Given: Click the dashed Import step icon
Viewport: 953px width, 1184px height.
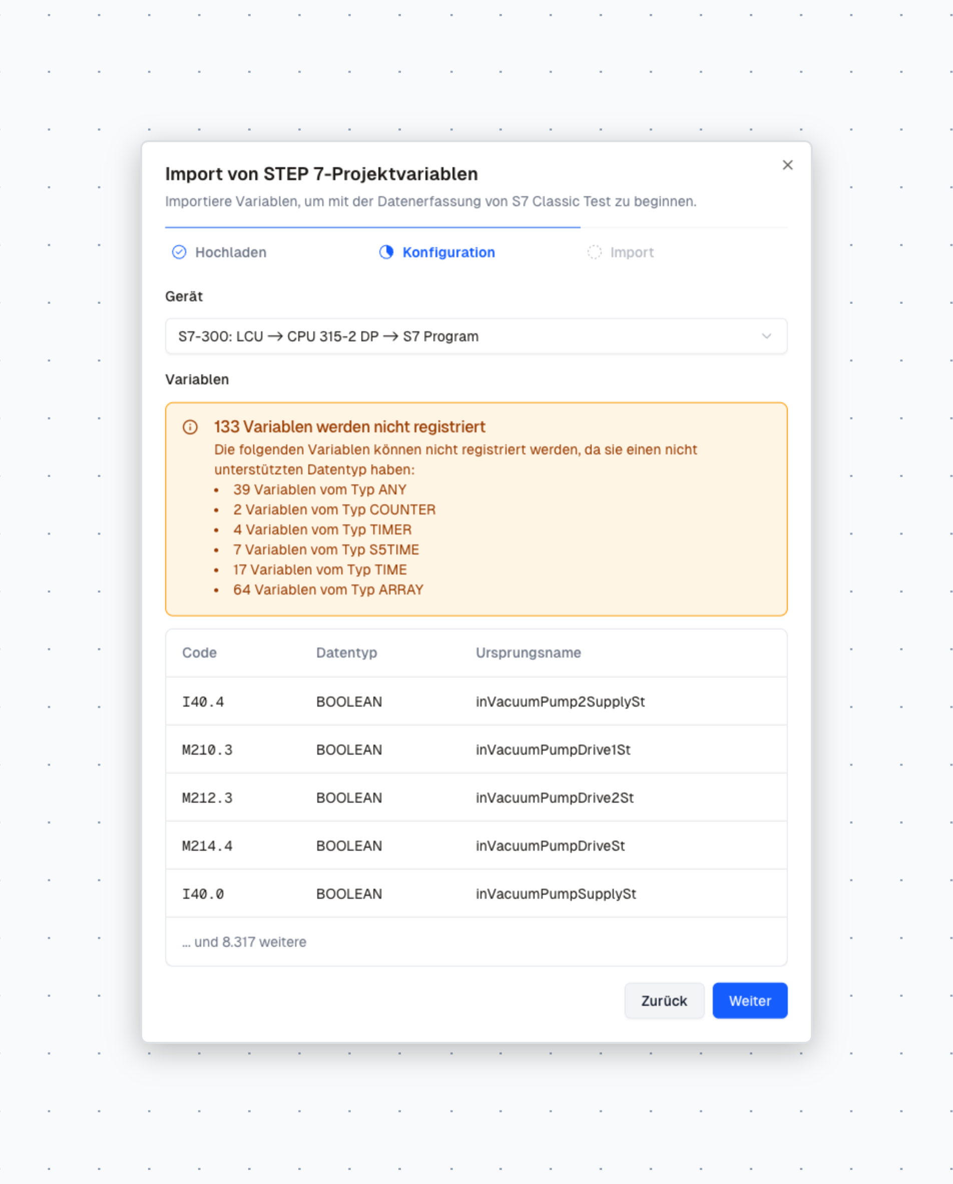Looking at the screenshot, I should (594, 252).
